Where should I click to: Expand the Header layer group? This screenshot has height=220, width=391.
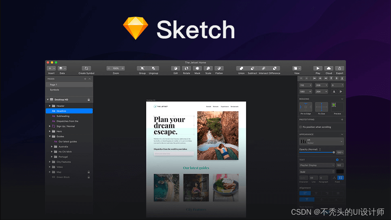[50, 106]
